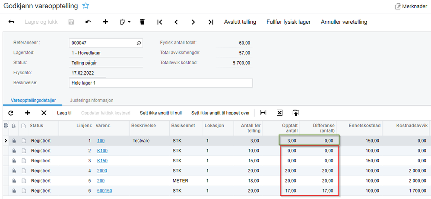This screenshot has width=431, height=199.
Task: Click the back arrow icon in toolbar
Action: coord(11,22)
